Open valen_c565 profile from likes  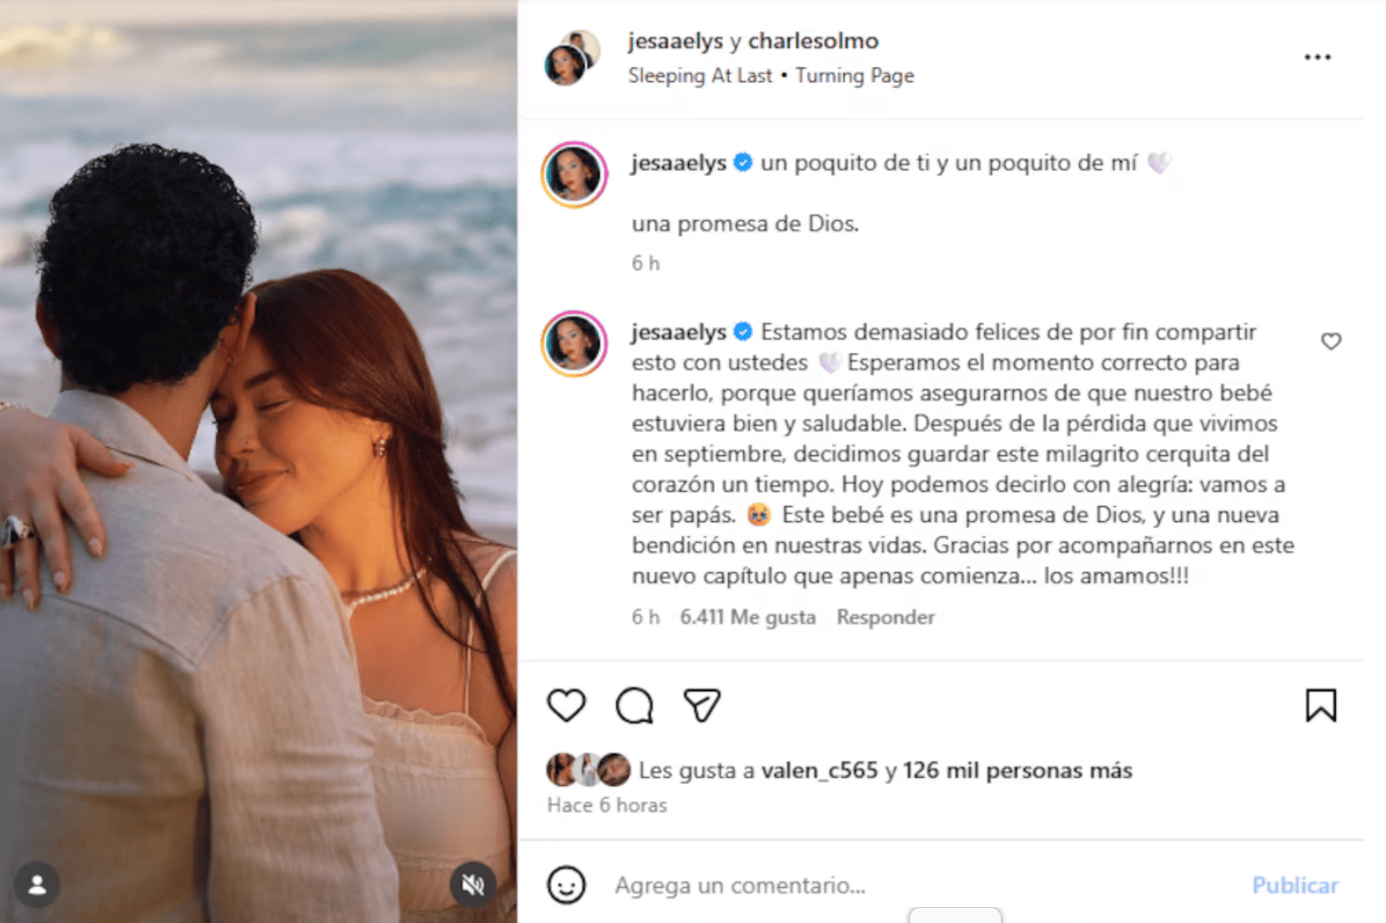point(819,771)
